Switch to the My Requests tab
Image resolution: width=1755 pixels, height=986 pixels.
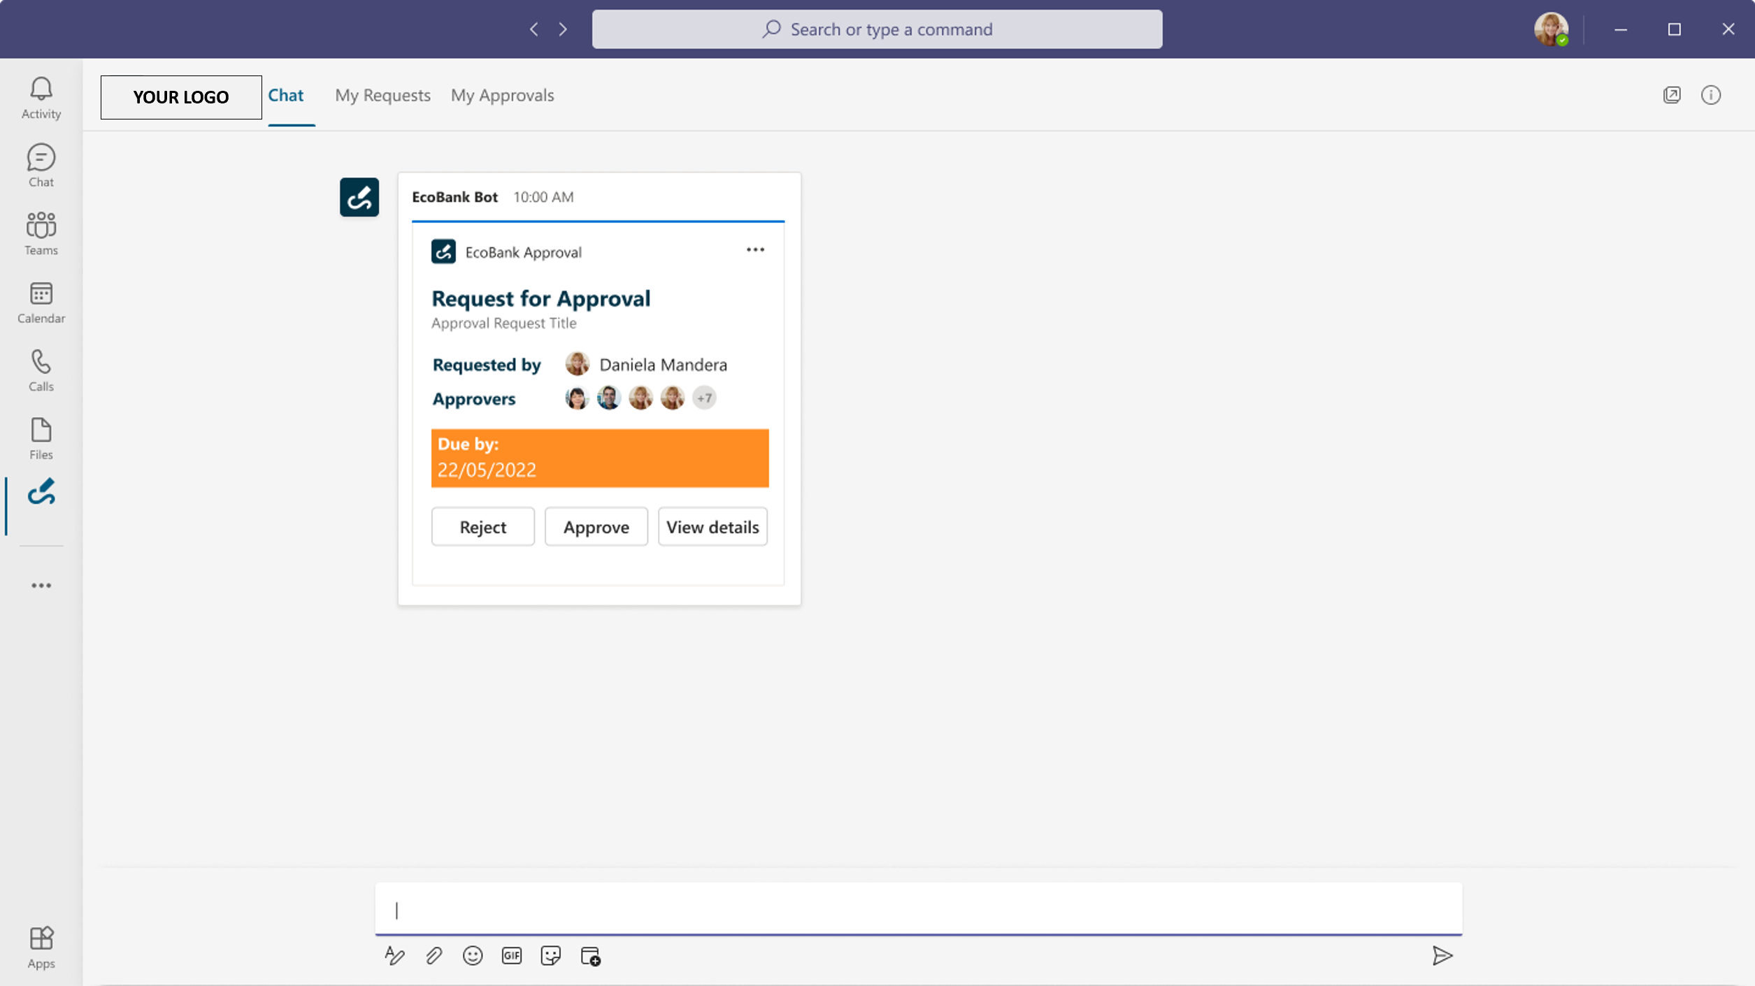382,95
